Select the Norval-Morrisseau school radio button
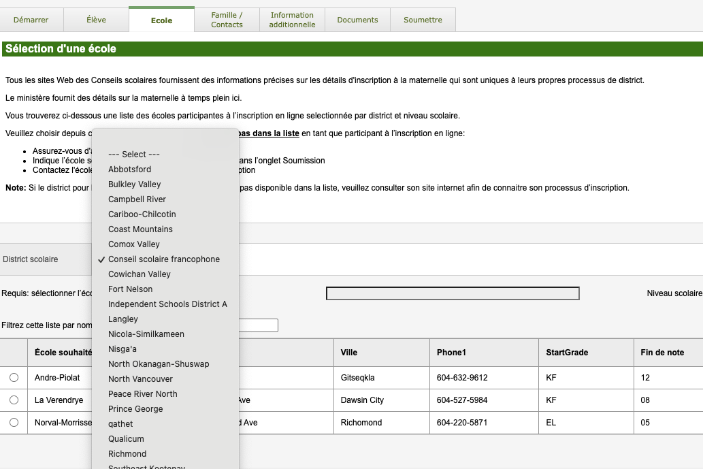703x469 pixels. (14, 423)
